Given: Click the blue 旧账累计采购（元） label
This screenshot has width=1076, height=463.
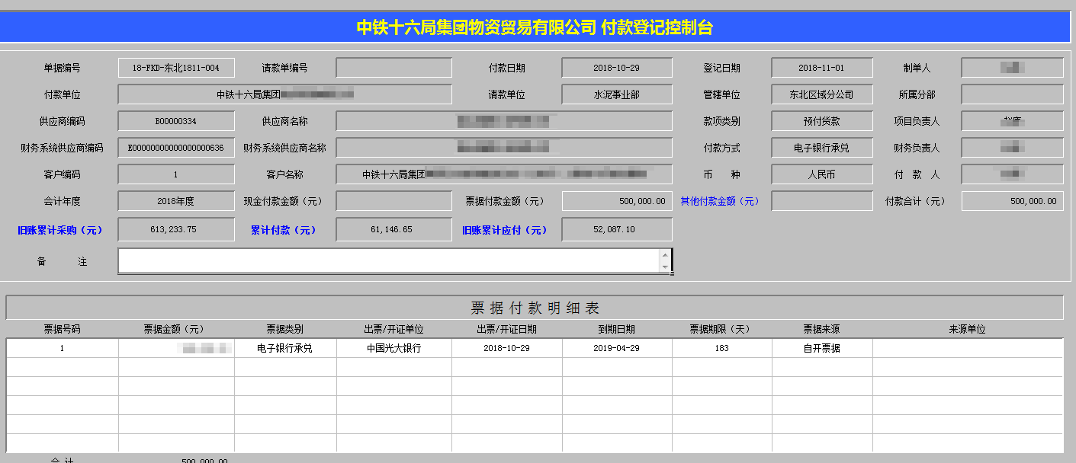Looking at the screenshot, I should 60,230.
